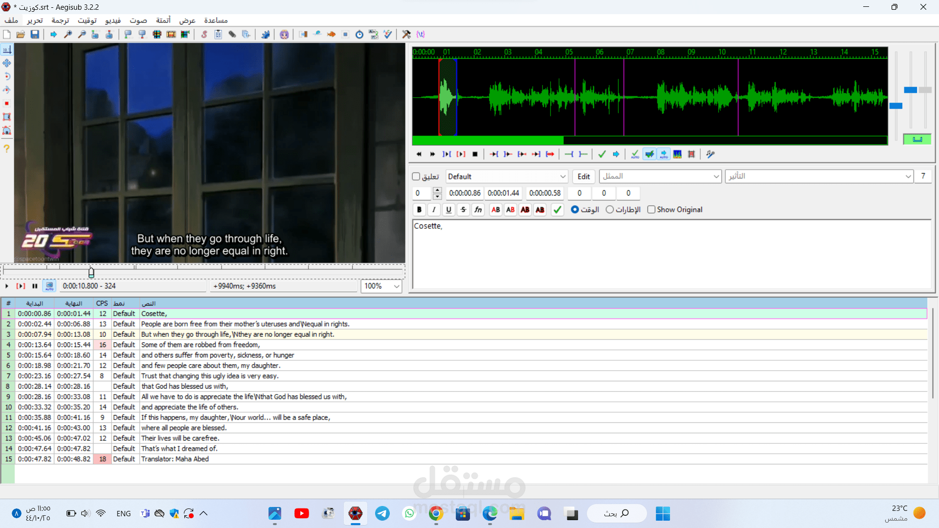Click the Edit style button
The height and width of the screenshot is (528, 939).
pyautogui.click(x=583, y=176)
